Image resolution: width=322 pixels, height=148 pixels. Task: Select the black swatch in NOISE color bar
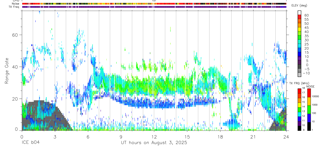pyautogui.click(x=309, y=126)
